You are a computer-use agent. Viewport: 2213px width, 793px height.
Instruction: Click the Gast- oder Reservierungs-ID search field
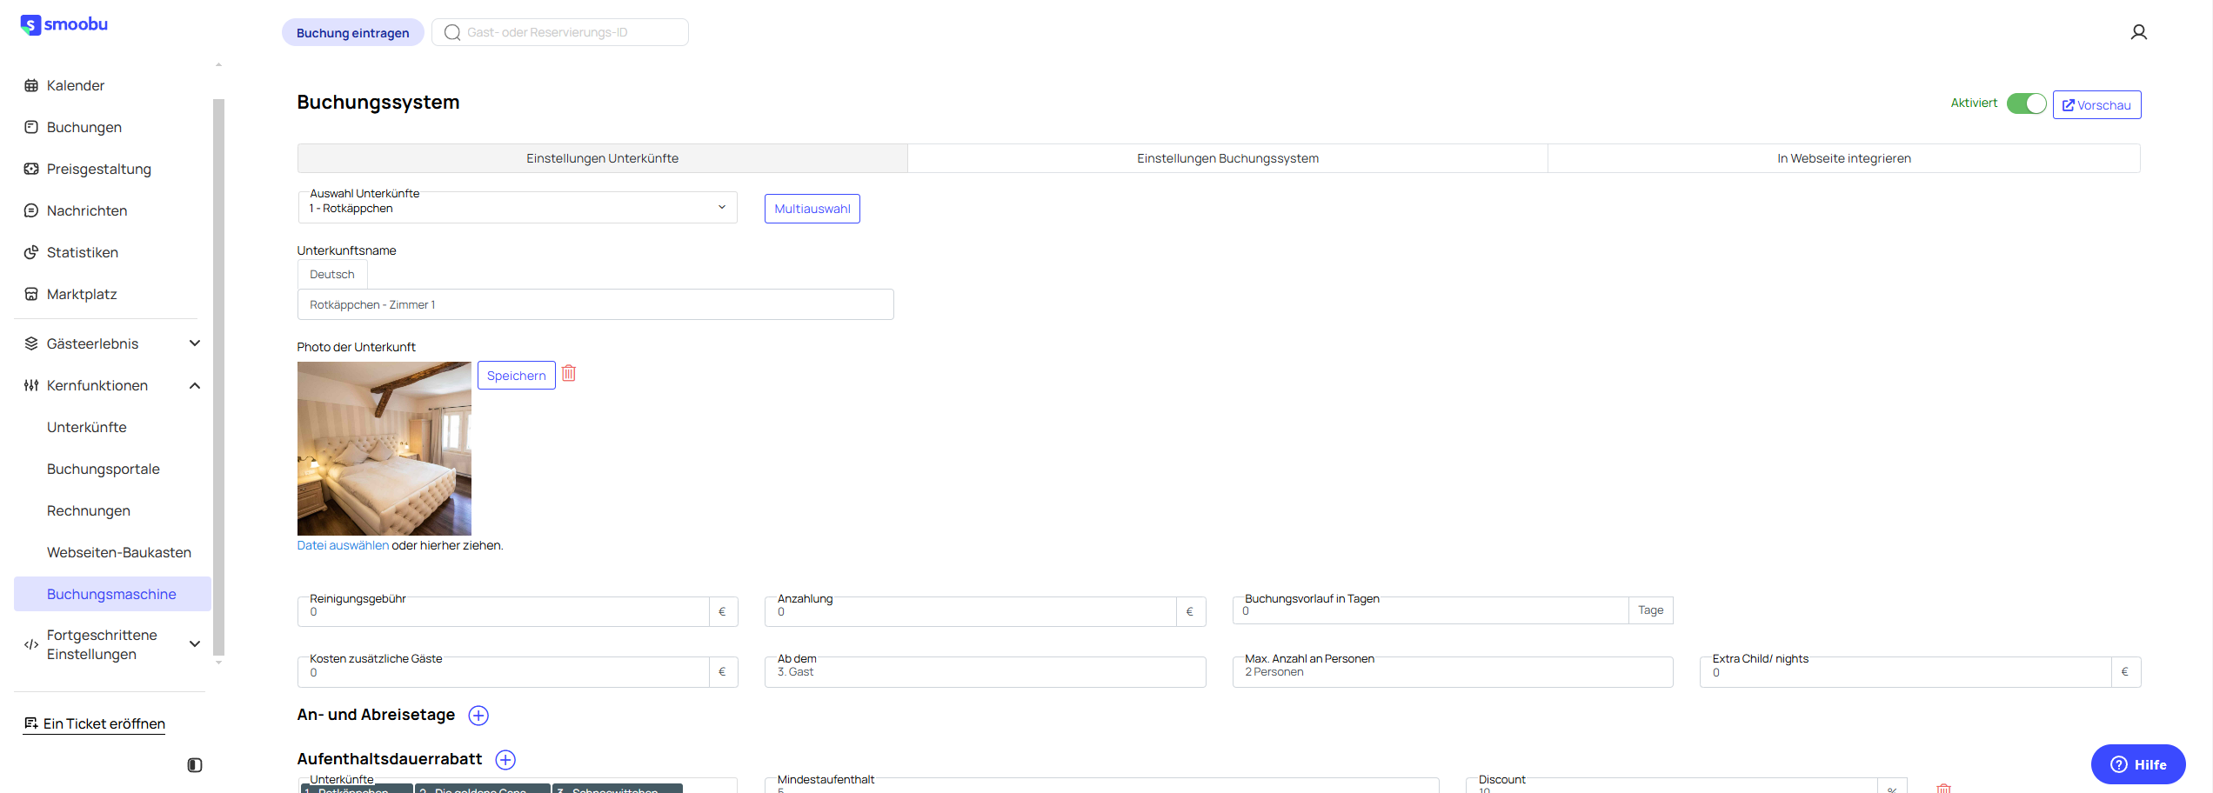(570, 33)
